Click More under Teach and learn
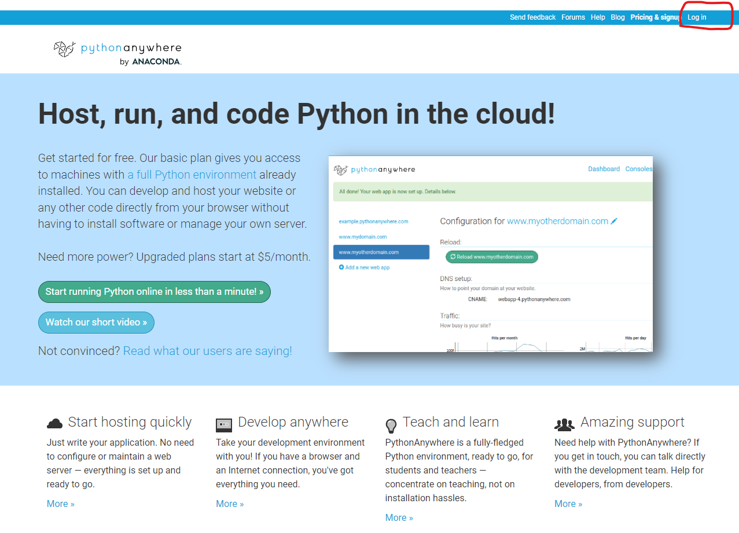Image resolution: width=739 pixels, height=533 pixels. pyautogui.click(x=399, y=517)
